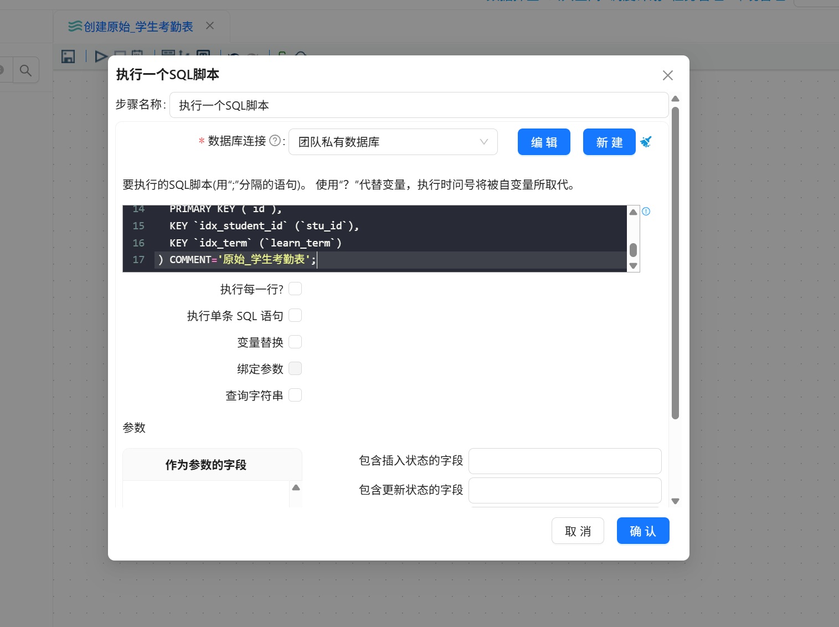Click the info icon beside SQL editor
The image size is (839, 627).
(x=646, y=211)
